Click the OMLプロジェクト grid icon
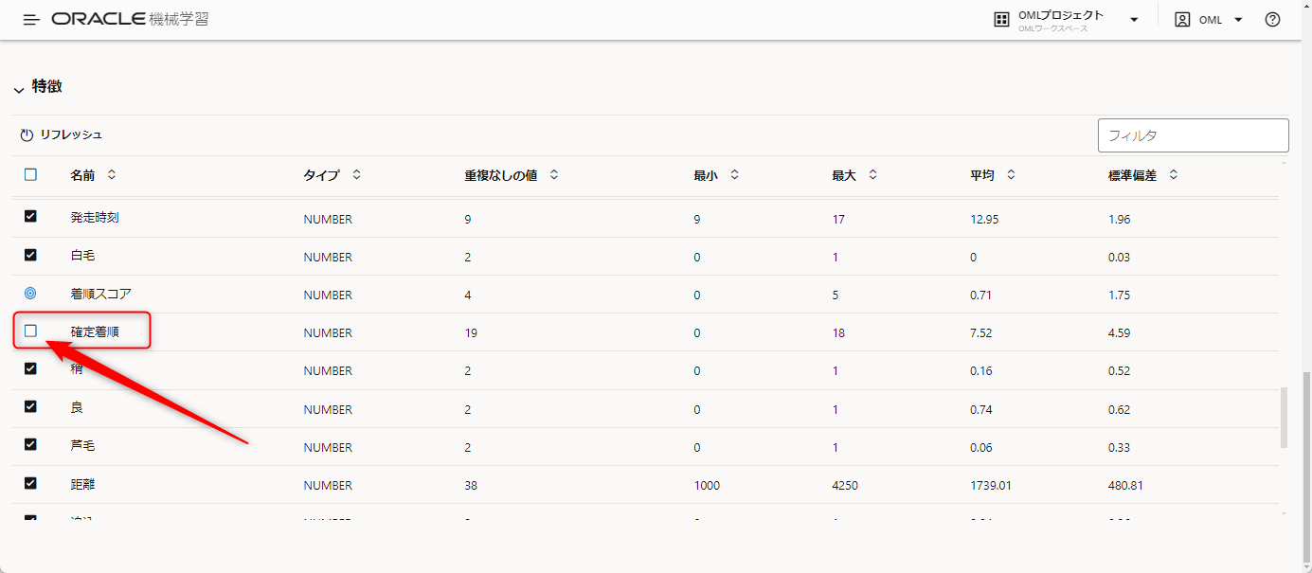Image resolution: width=1312 pixels, height=573 pixels. [x=1001, y=20]
